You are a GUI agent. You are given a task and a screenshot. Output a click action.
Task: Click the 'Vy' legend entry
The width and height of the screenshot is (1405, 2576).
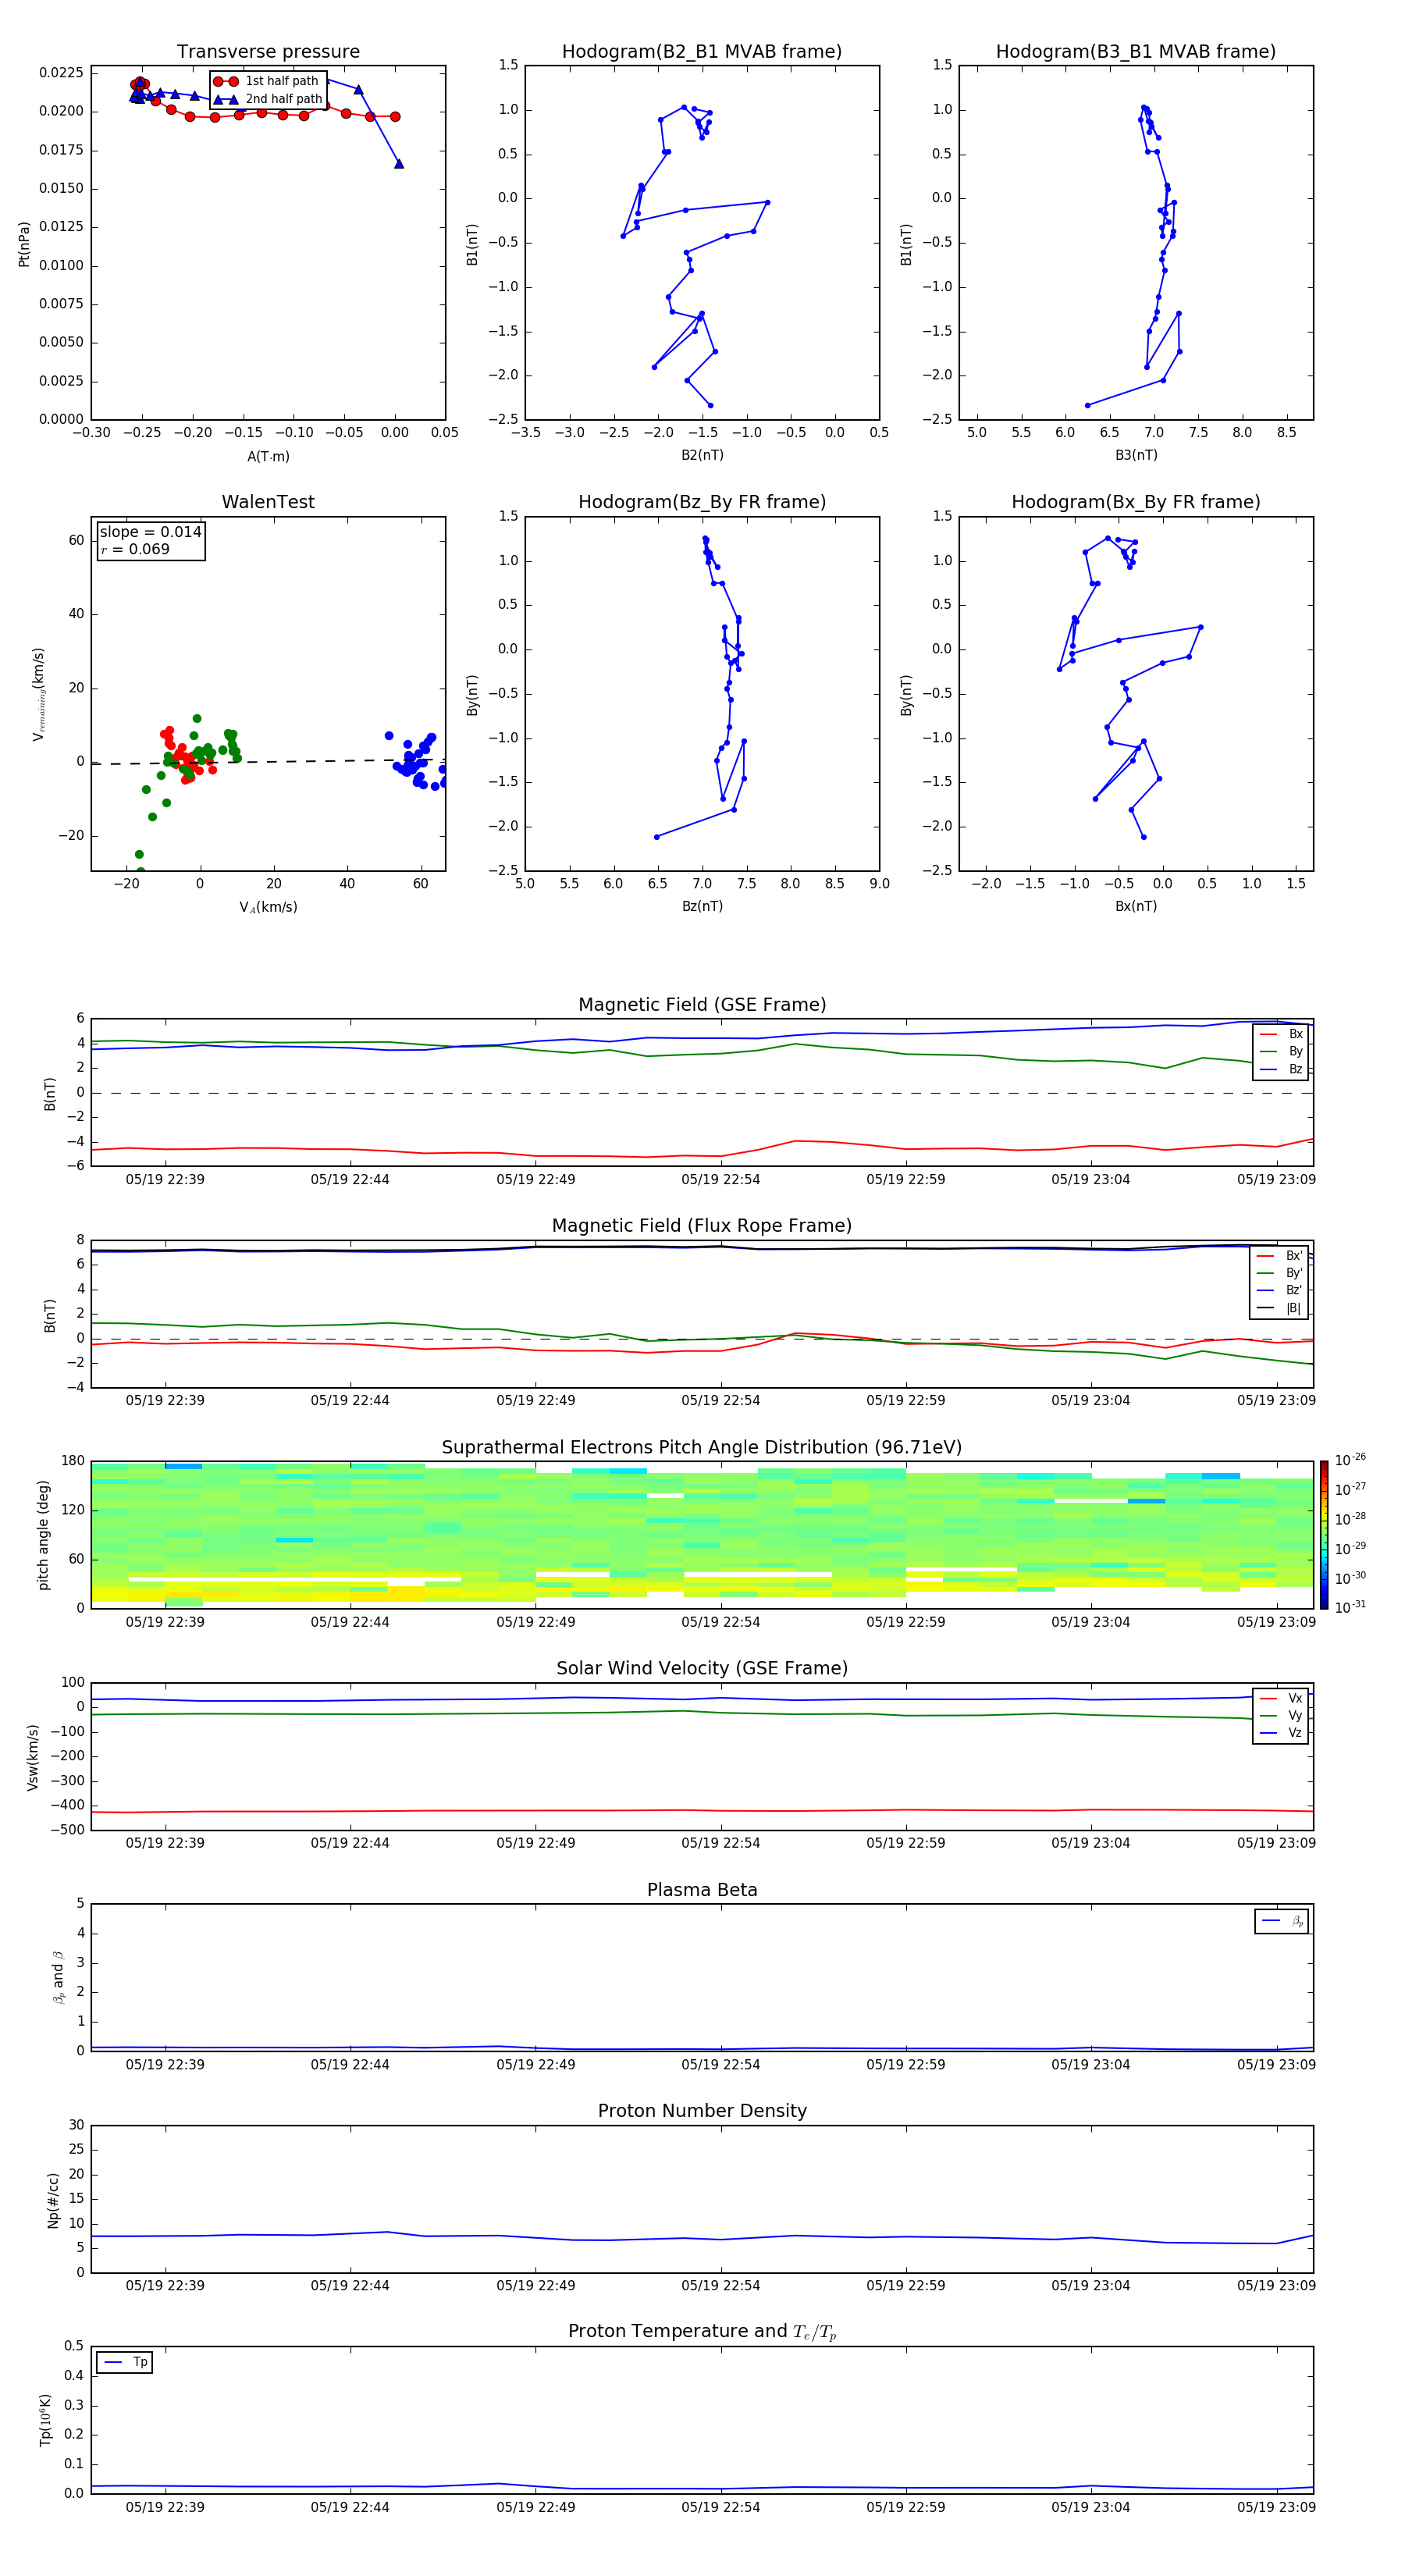coord(1281,1715)
